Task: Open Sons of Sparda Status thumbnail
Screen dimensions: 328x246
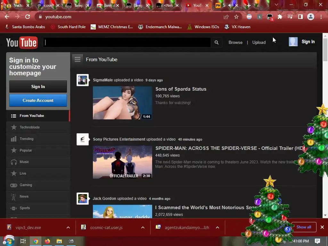Action: click(122, 103)
